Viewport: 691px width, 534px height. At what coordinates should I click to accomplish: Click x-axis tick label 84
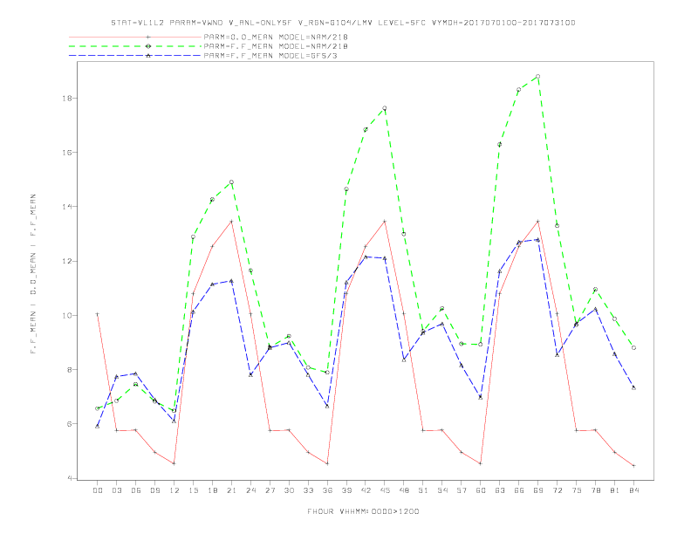[x=633, y=490]
